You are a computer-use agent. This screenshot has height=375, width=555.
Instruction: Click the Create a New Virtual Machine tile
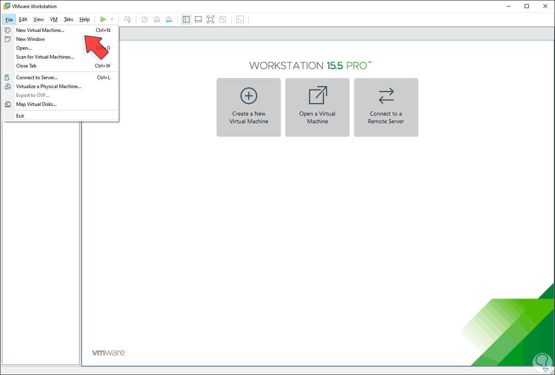point(249,107)
